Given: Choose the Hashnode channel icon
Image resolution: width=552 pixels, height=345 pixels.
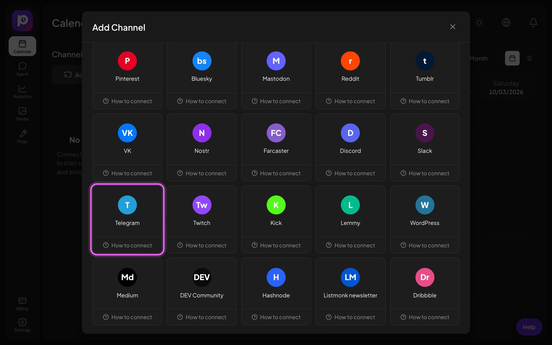Looking at the screenshot, I should [276, 277].
